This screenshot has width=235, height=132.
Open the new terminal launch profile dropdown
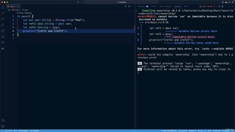[217, 7]
